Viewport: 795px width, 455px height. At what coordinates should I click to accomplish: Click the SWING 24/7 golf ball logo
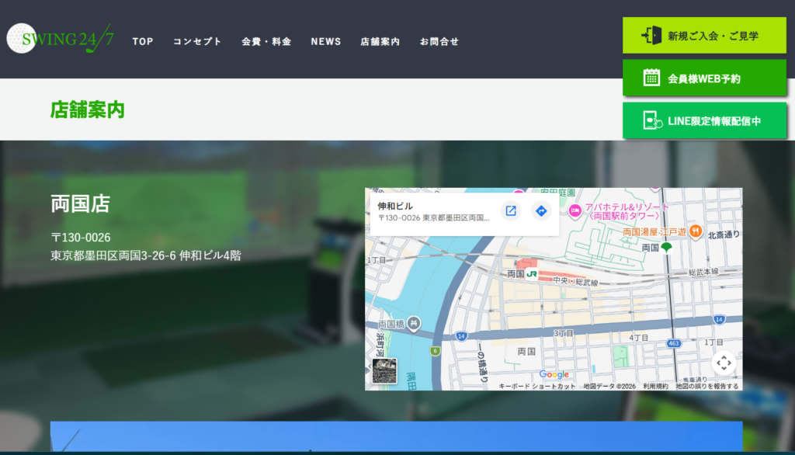(x=21, y=39)
